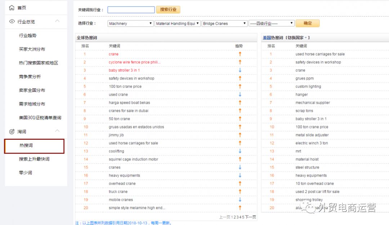Click keyword 'squirrel cage induction motor'
This screenshot has height=225, width=389.
click(x=133, y=159)
